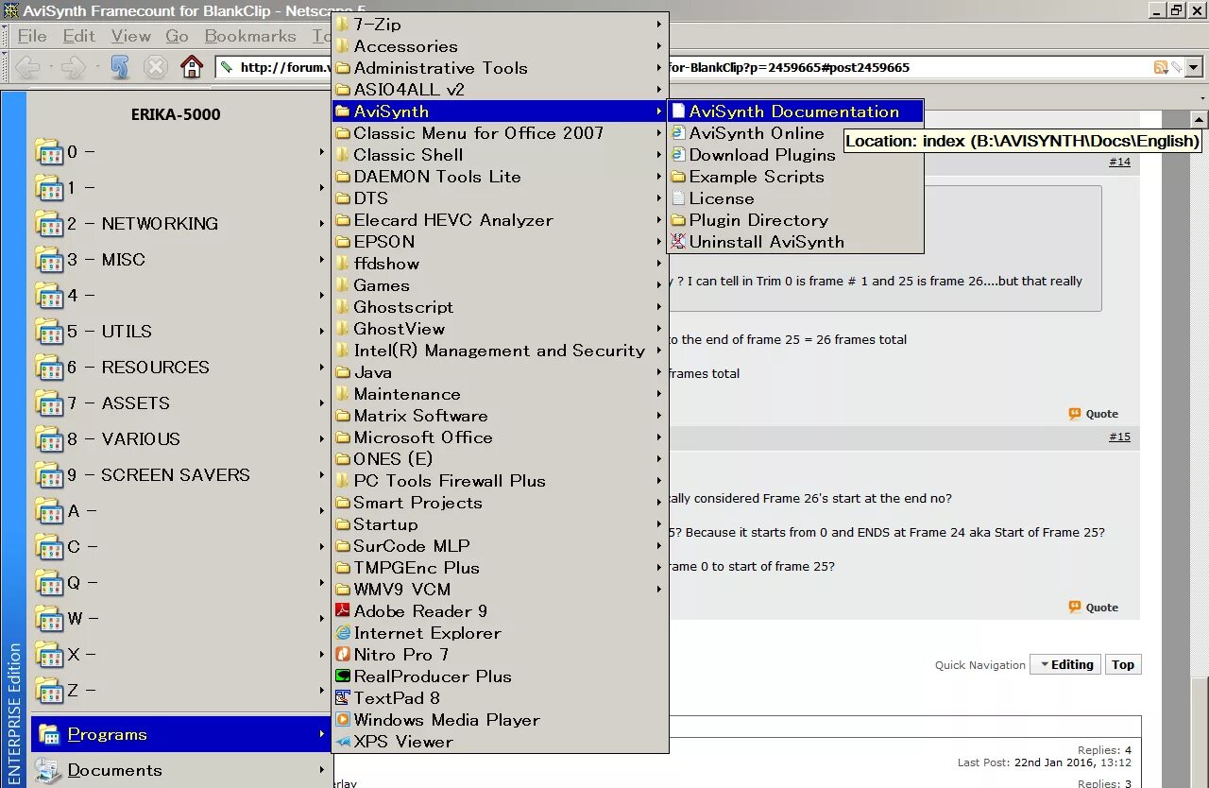Open the Java folder

click(501, 372)
